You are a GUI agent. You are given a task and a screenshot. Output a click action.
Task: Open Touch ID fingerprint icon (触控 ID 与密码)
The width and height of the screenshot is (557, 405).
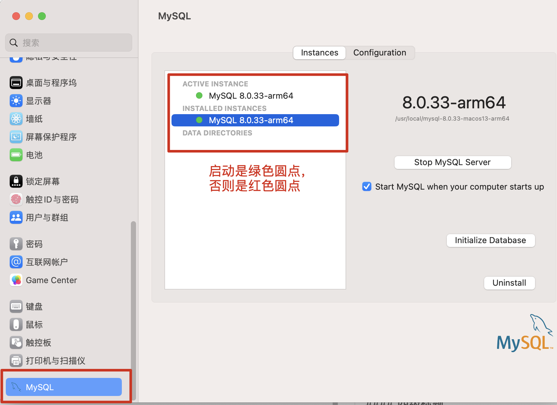tap(16, 200)
